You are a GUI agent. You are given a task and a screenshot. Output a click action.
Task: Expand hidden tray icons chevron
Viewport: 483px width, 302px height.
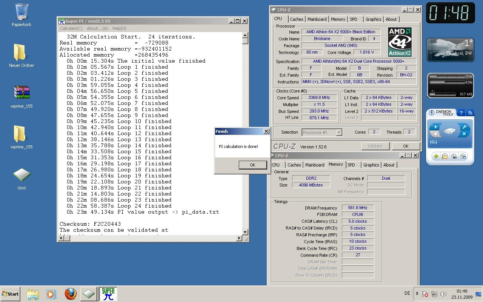pos(417,294)
